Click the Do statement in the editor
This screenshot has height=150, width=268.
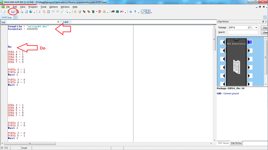pos(9,47)
